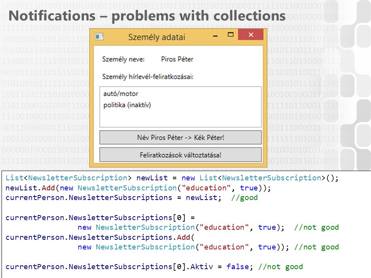This screenshot has width=371, height=278.
Task: Close the Személy adatai window
Action: (x=251, y=35)
